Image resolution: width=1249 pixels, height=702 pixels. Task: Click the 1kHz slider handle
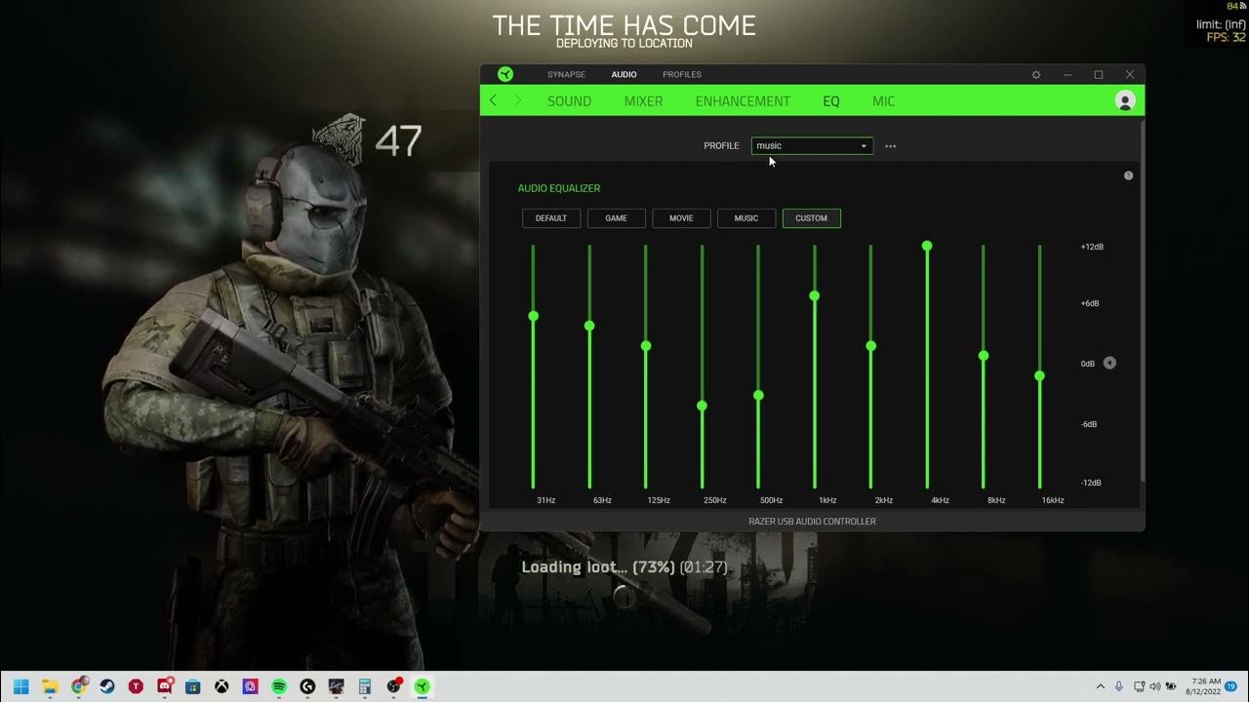814,295
